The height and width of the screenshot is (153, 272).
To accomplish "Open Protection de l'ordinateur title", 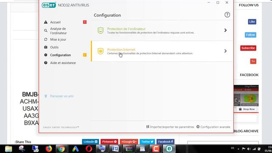I will tap(126, 29).
